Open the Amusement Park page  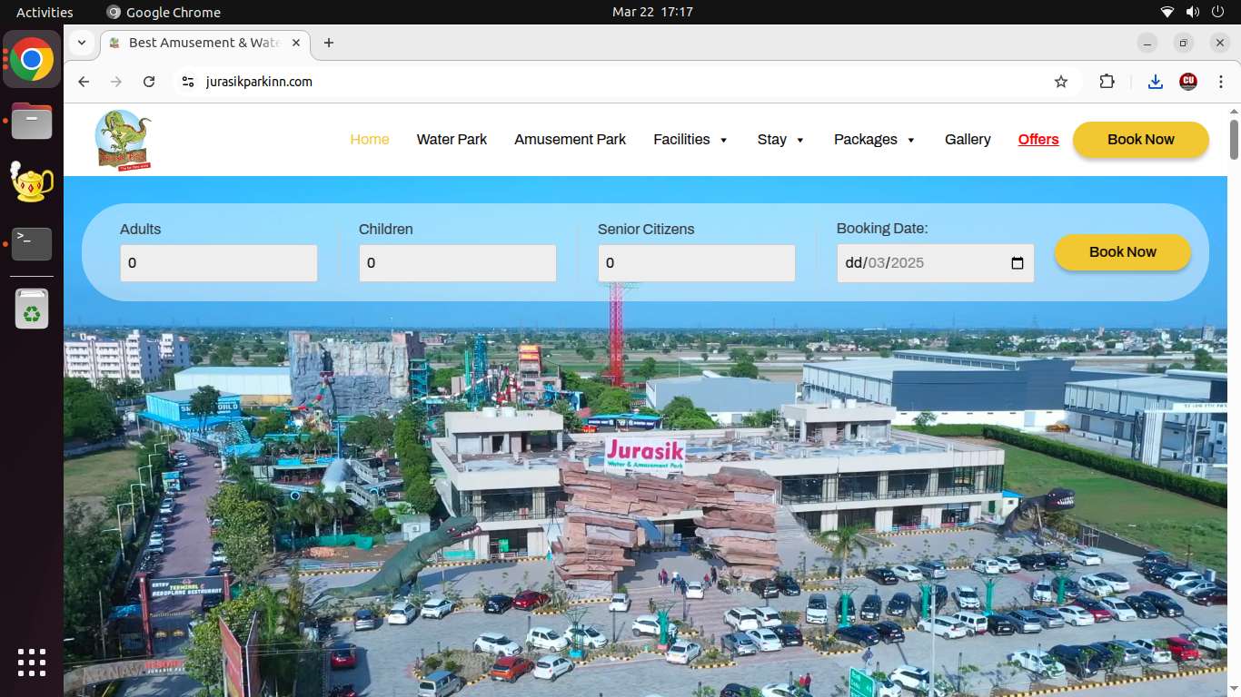tap(571, 140)
